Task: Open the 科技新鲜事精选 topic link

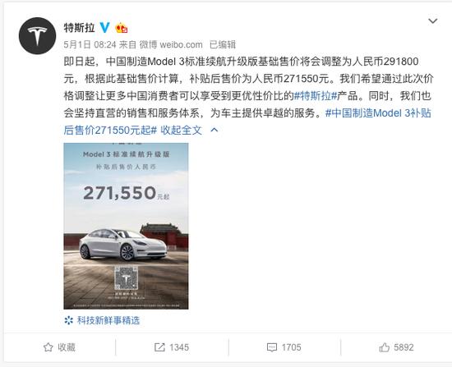Action: point(108,320)
